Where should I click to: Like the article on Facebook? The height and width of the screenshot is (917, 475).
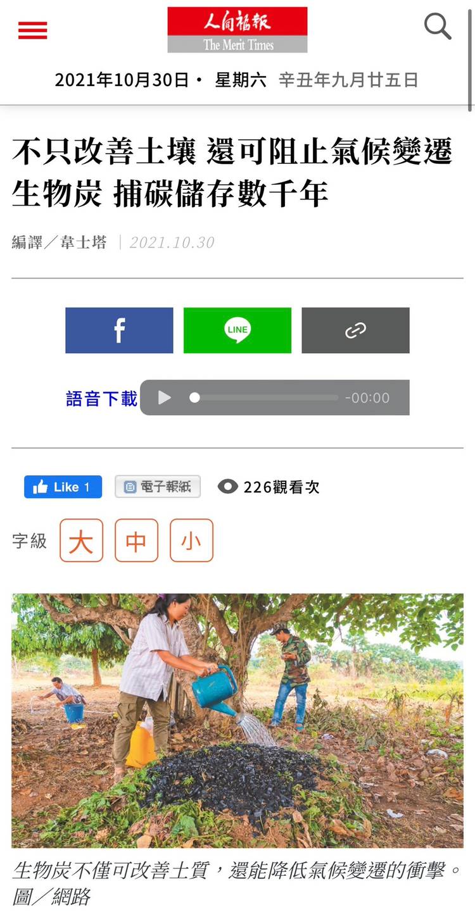click(x=63, y=487)
